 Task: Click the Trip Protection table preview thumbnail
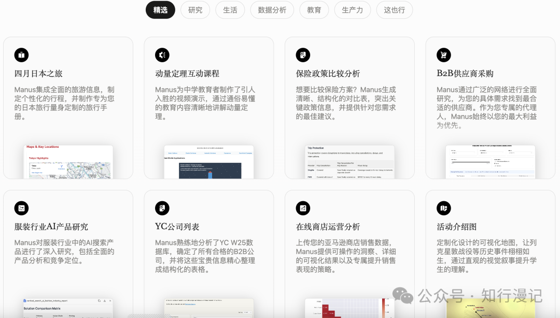point(349,162)
